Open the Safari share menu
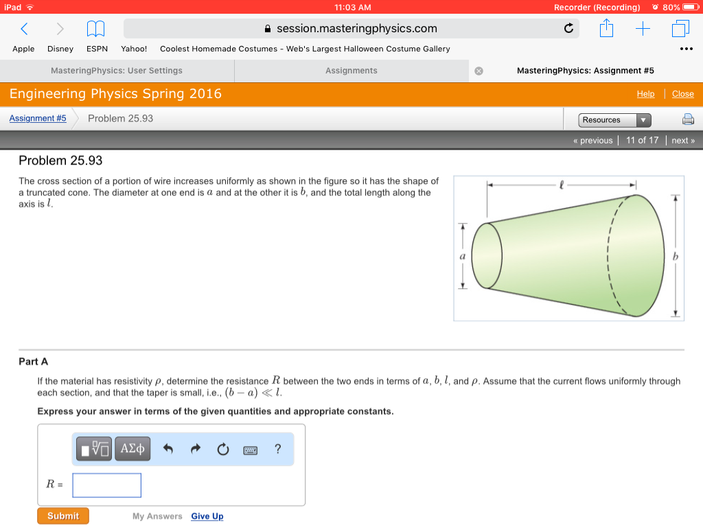Screen dimensions: 703x527 coord(606,29)
